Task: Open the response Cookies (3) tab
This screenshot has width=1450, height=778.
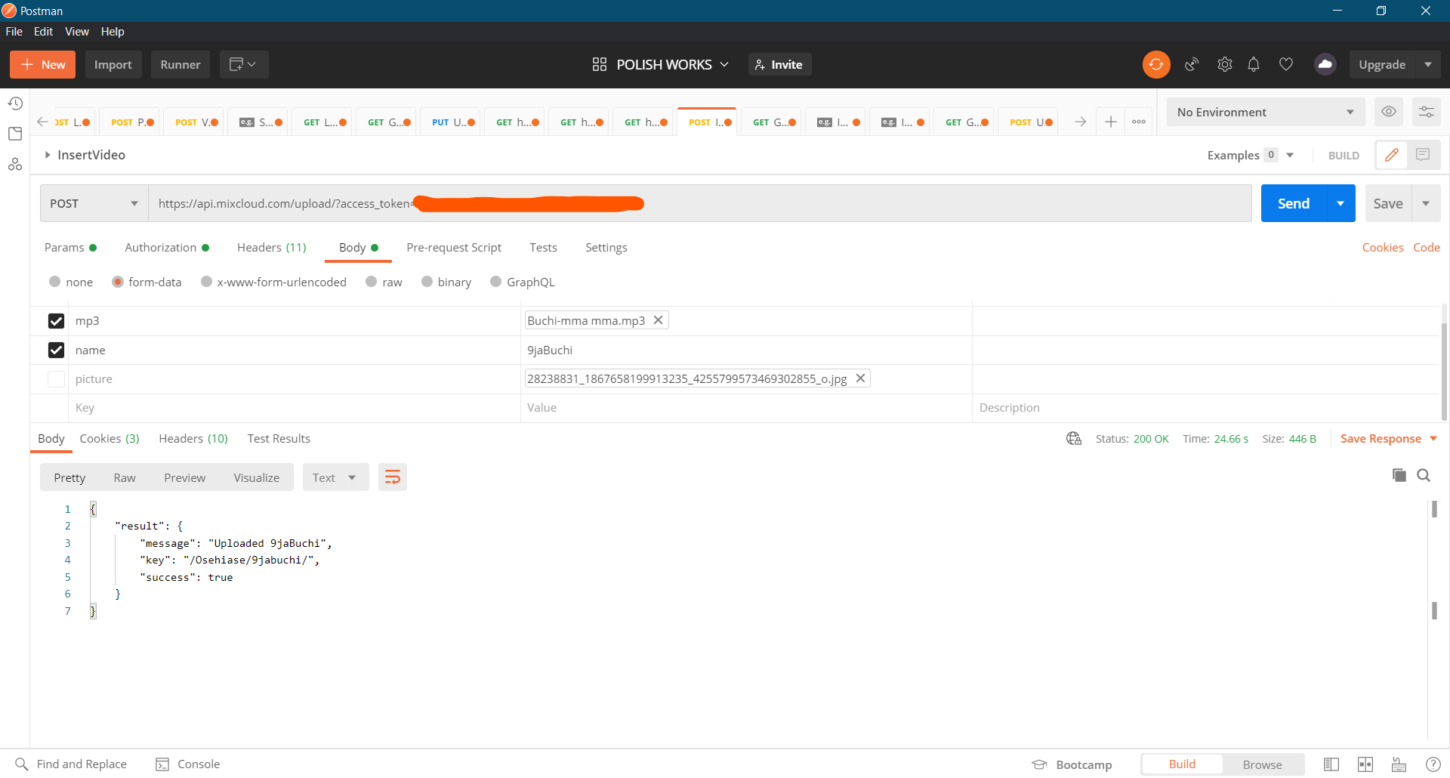Action: [x=110, y=439]
